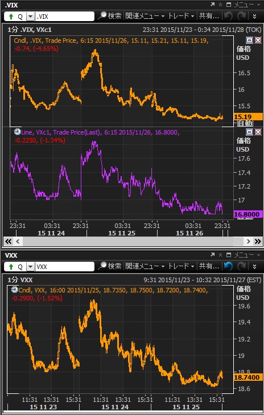This screenshot has height=415, width=264.
Task: Click the horizontal time scrollbar track under the .VIX chart
Action: tap(133, 241)
